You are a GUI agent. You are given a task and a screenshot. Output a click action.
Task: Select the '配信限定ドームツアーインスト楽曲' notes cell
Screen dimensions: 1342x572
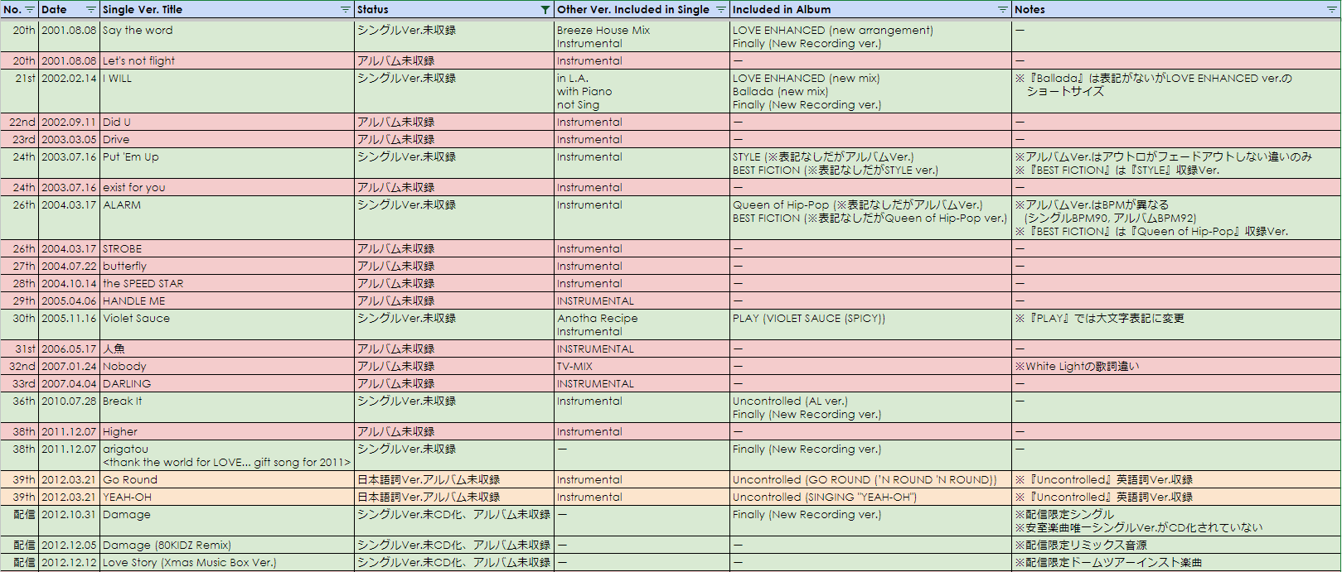[x=1176, y=563]
